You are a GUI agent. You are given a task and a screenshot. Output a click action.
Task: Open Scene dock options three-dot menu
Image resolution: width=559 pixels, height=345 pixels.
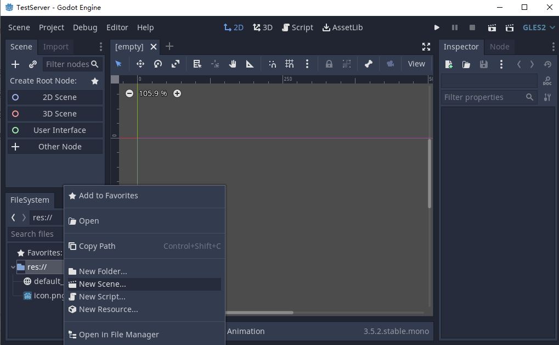tap(101, 47)
